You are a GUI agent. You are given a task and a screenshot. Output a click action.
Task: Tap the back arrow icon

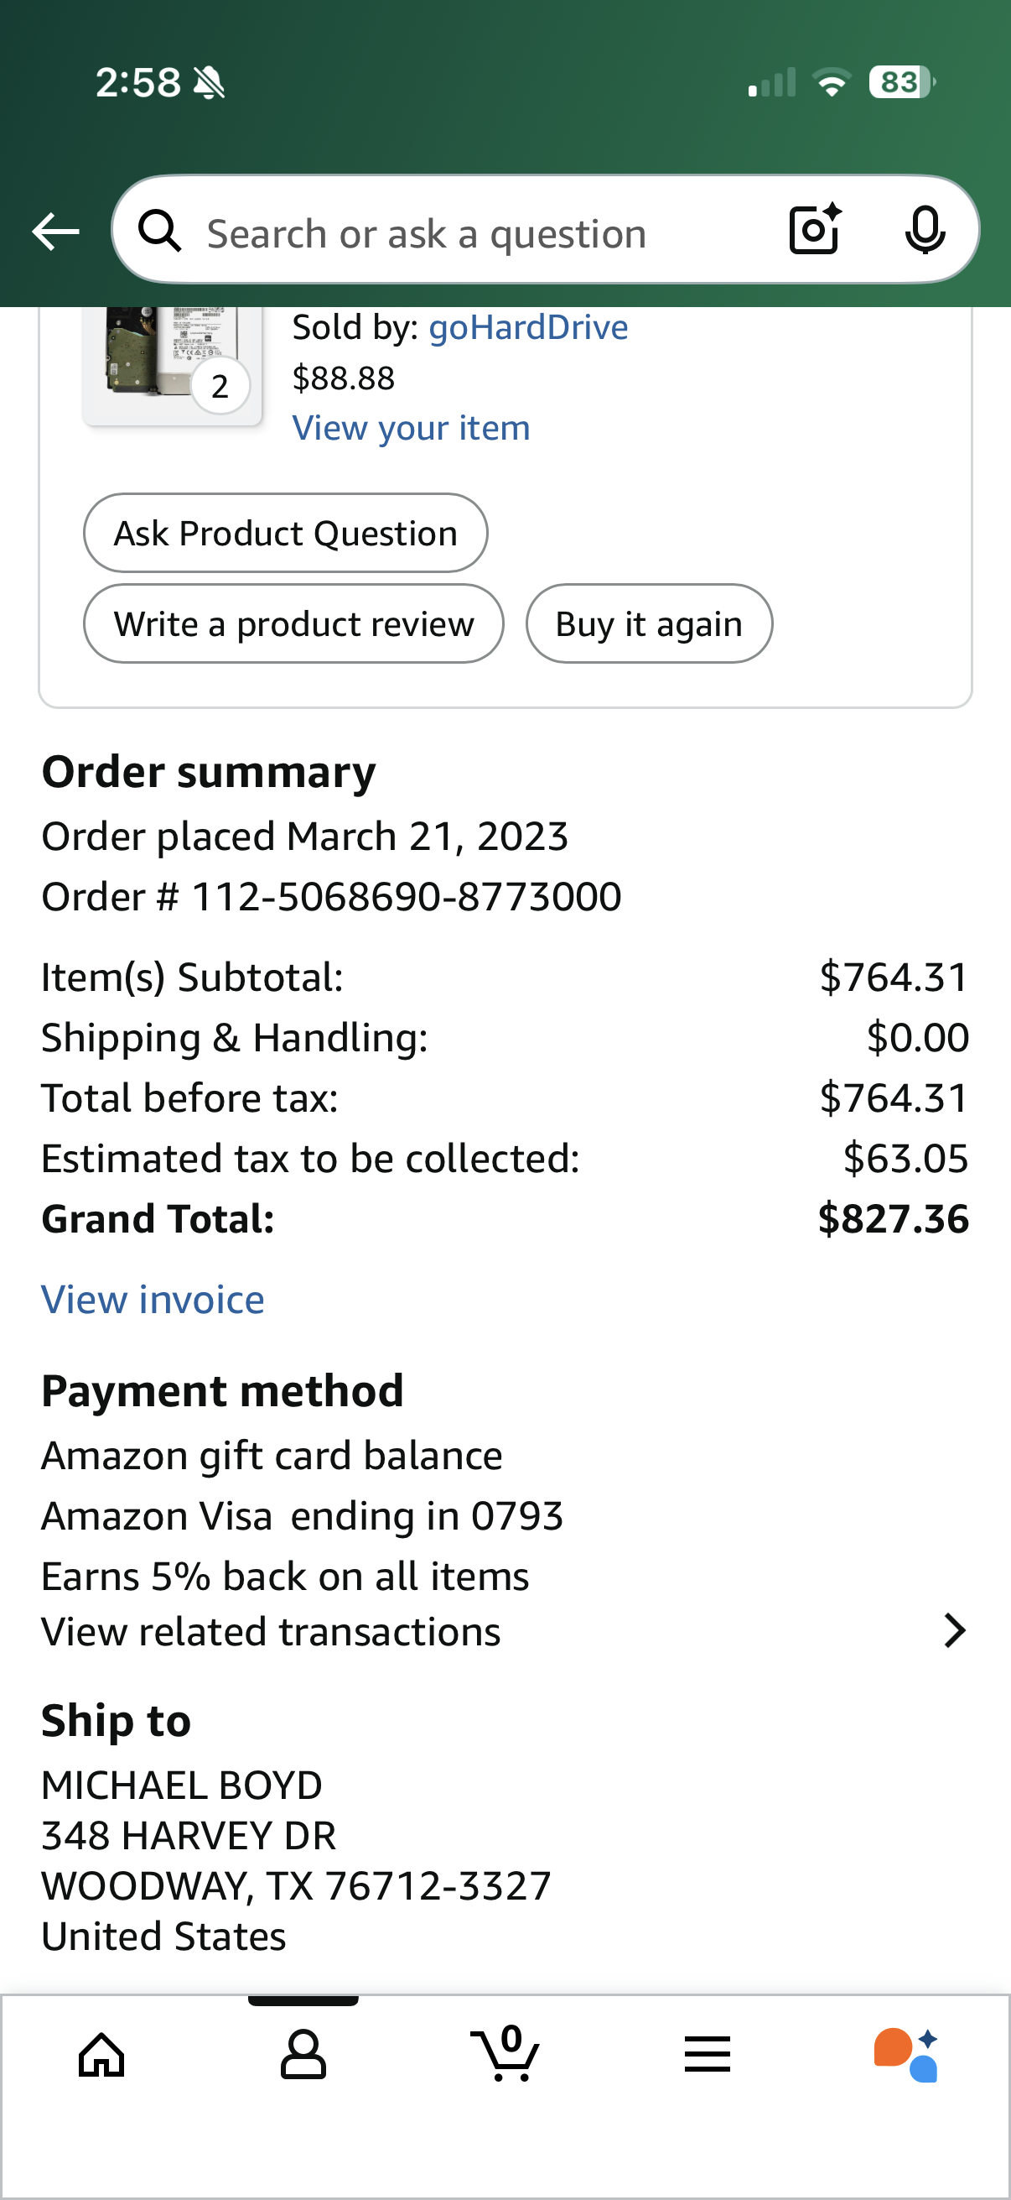coord(55,232)
